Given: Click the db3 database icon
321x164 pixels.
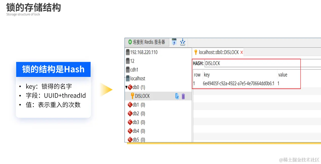Looking at the screenshot, I should 130,122.
